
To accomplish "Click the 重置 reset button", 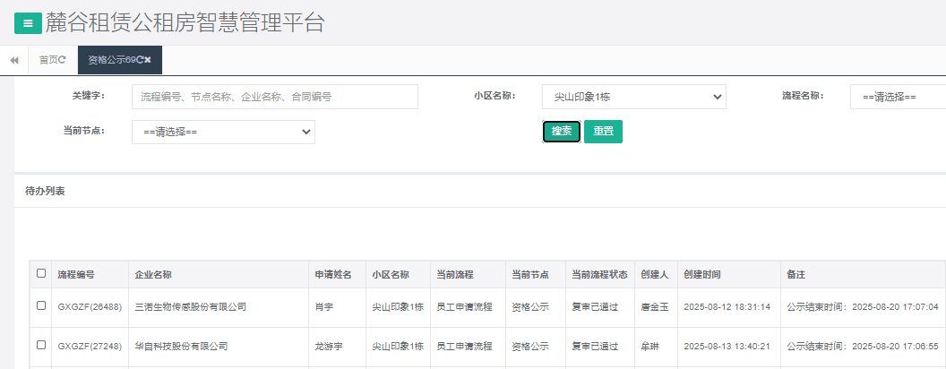I will click(x=603, y=132).
